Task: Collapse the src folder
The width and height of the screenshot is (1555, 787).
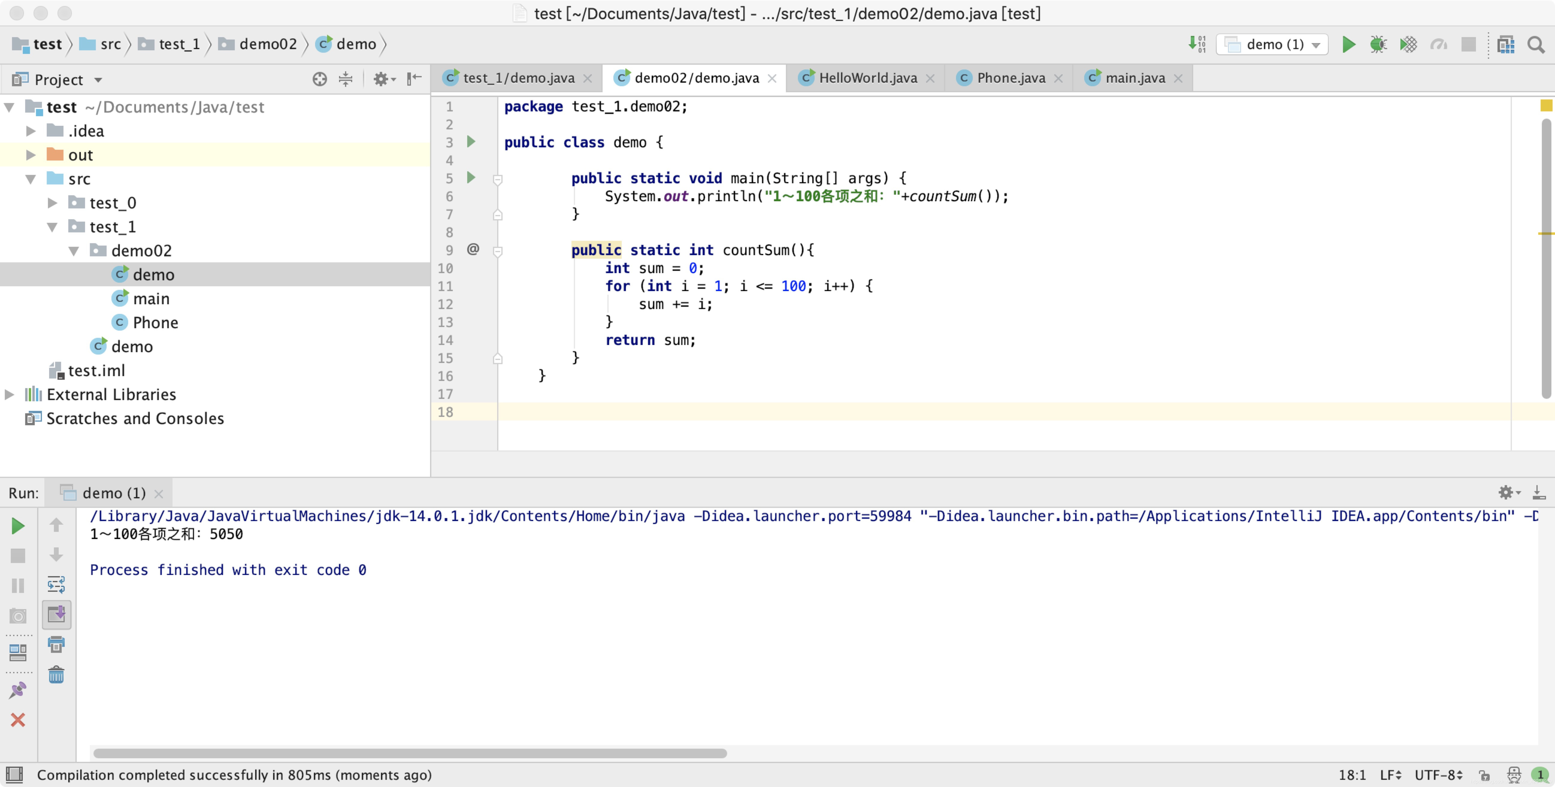Action: [31, 179]
